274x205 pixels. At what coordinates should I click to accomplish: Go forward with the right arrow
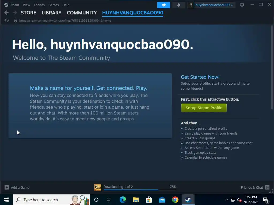(15, 13)
